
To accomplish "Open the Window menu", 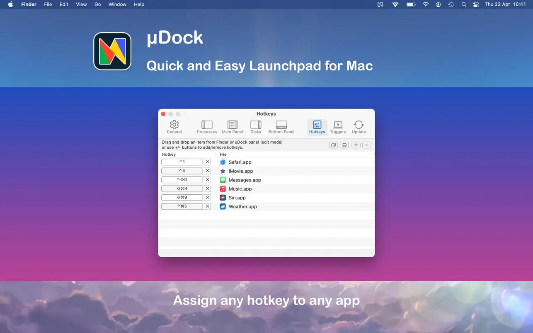I will pyautogui.click(x=117, y=5).
